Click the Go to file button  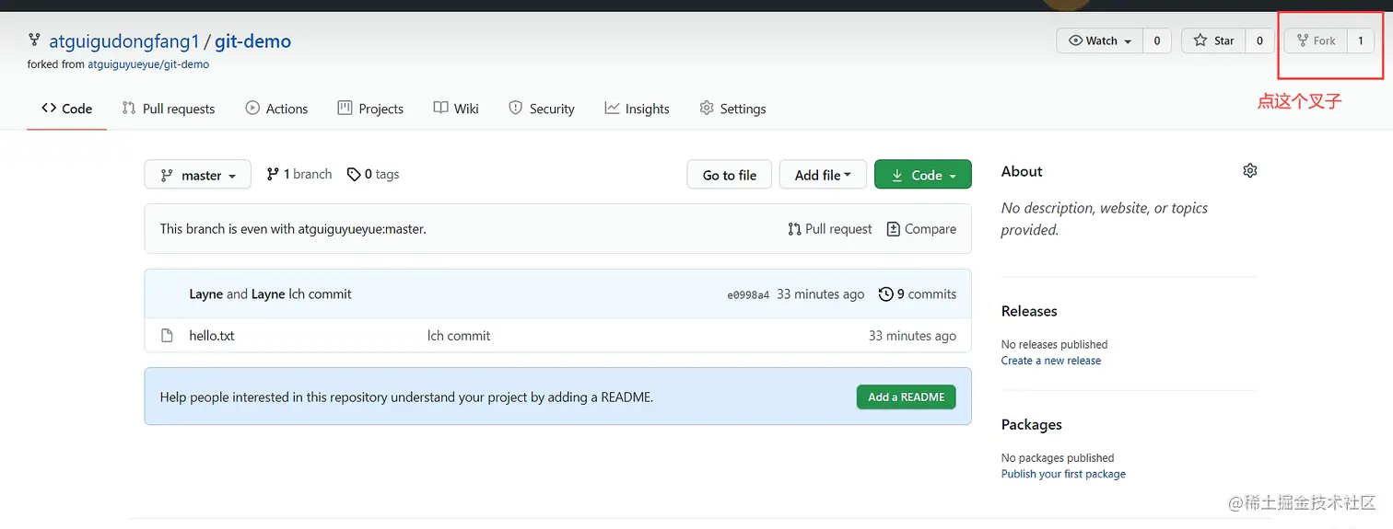click(730, 175)
